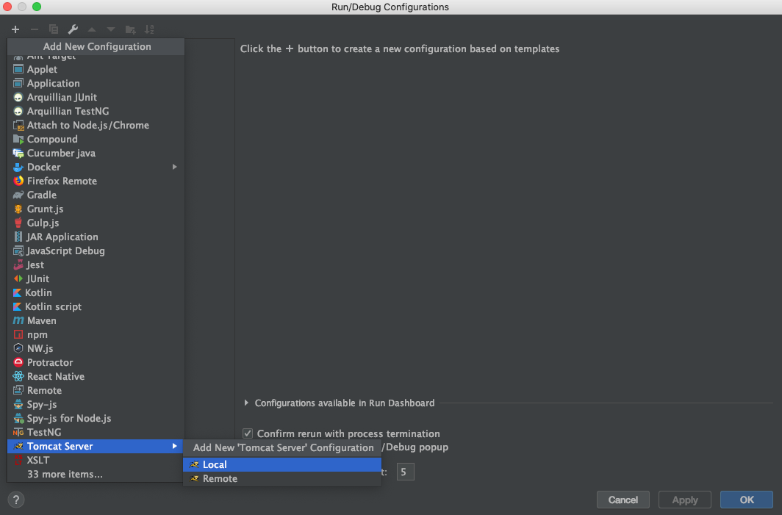Viewport: 782px width, 515px height.
Task: Click the Applet icon
Action: (x=18, y=69)
